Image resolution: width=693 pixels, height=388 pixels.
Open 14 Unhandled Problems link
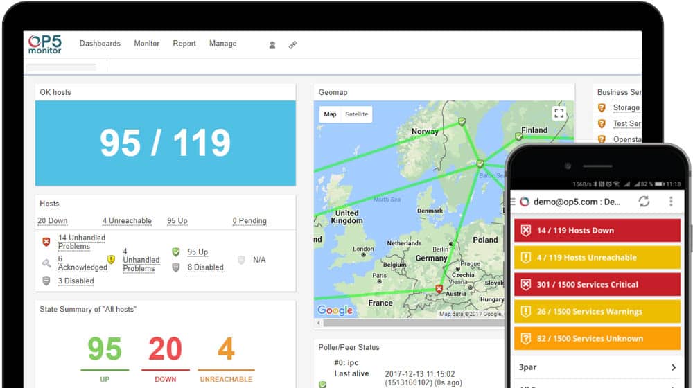click(82, 242)
